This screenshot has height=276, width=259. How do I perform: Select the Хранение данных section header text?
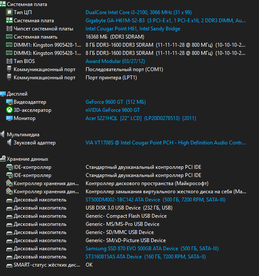tap(27, 159)
